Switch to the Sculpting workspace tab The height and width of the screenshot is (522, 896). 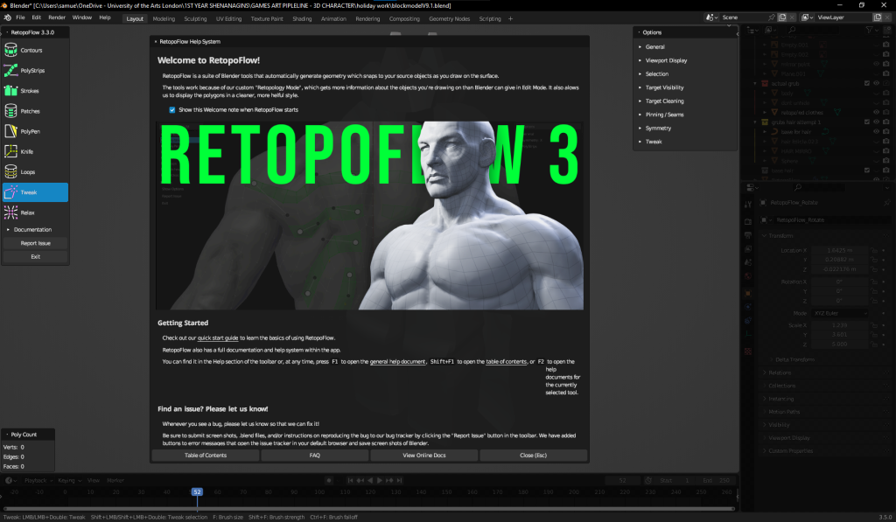click(195, 19)
